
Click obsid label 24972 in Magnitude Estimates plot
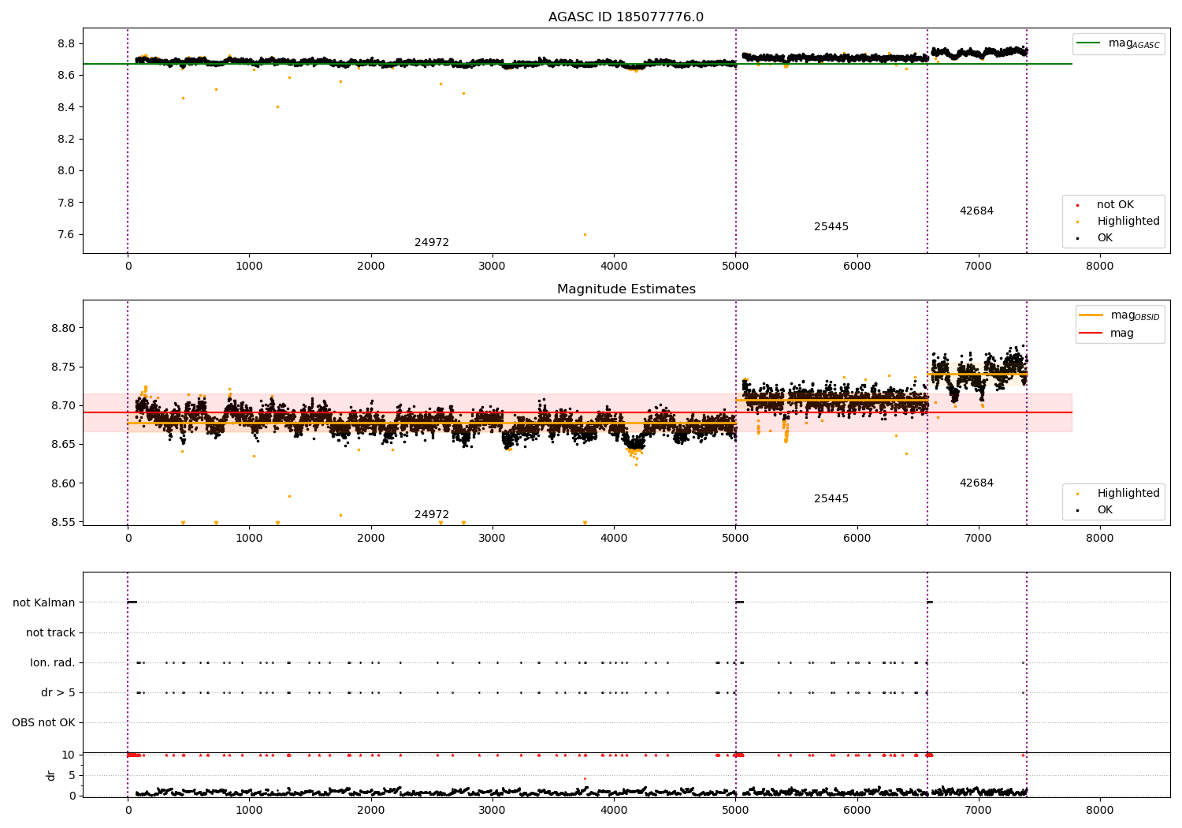432,515
